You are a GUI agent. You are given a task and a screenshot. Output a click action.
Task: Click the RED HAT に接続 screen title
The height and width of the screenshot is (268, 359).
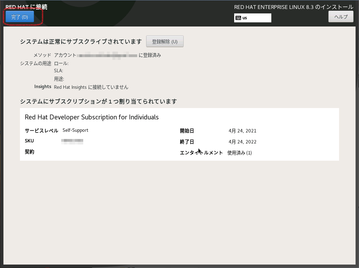(x=26, y=7)
